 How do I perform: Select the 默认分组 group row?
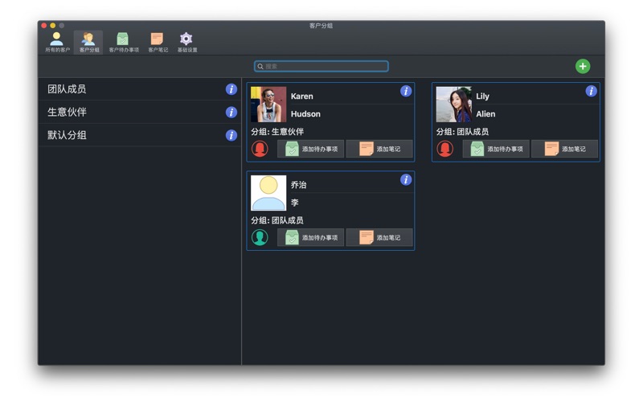click(x=139, y=135)
